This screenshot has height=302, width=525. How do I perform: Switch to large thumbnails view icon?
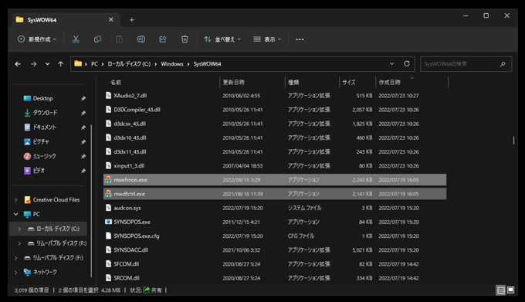(x=510, y=290)
